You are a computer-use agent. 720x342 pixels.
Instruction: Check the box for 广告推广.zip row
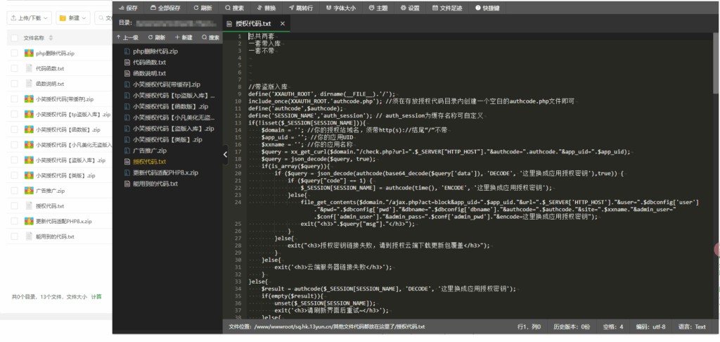click(x=15, y=190)
